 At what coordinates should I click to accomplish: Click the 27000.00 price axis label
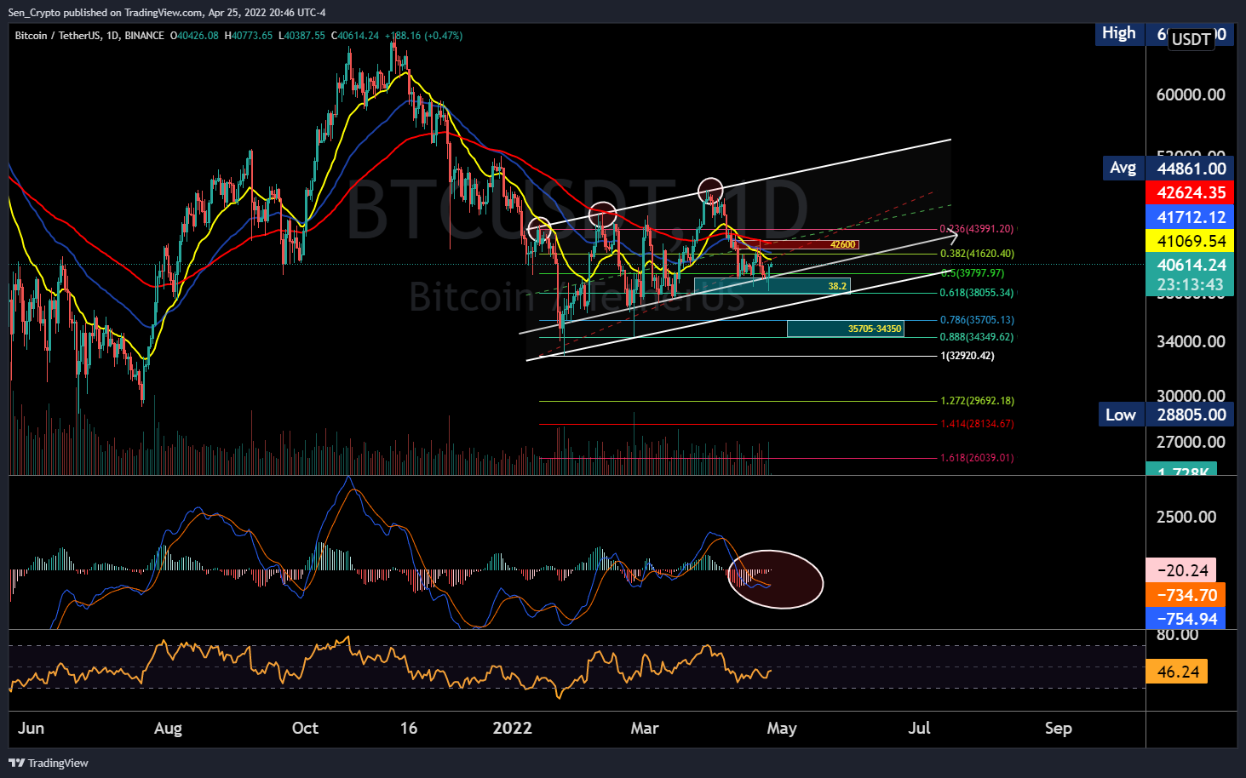[1191, 442]
